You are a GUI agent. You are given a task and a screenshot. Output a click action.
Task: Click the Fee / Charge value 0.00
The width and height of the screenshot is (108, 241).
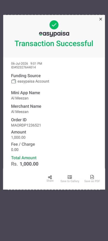point(15,150)
